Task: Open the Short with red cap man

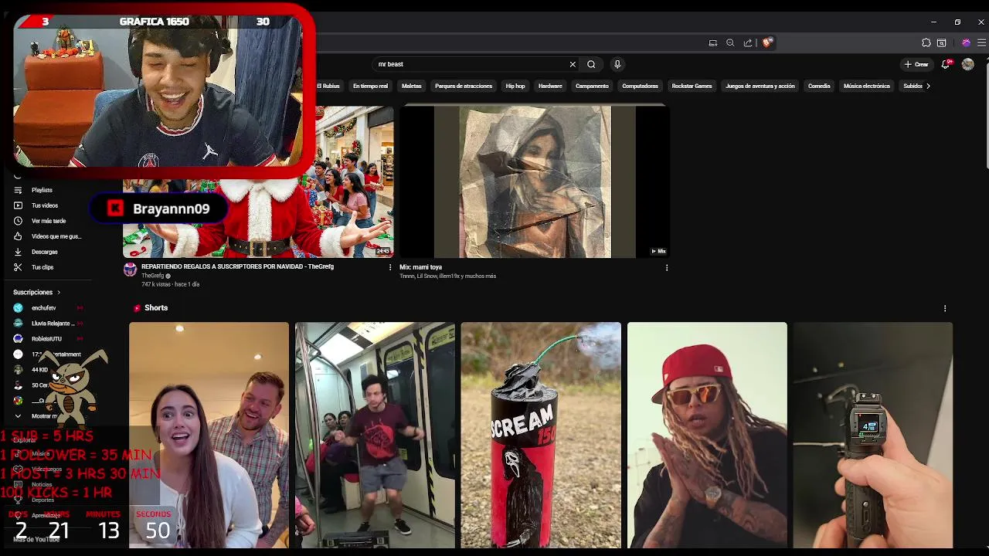Action: tap(707, 435)
